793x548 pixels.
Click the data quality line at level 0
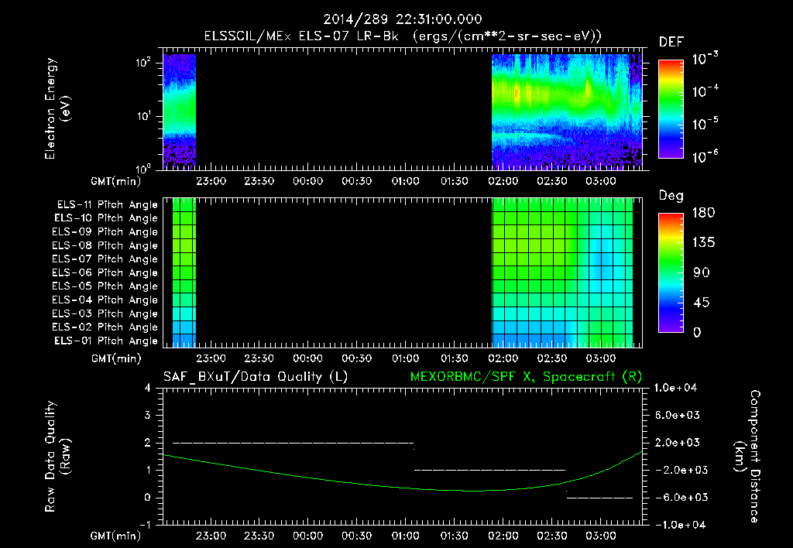tap(599, 498)
